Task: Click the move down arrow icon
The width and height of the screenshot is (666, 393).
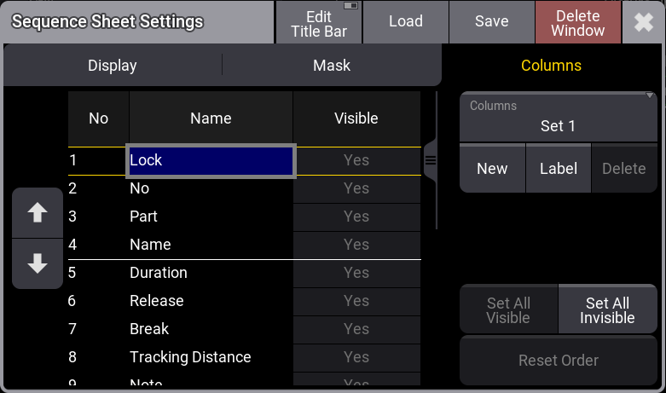Action: (38, 264)
